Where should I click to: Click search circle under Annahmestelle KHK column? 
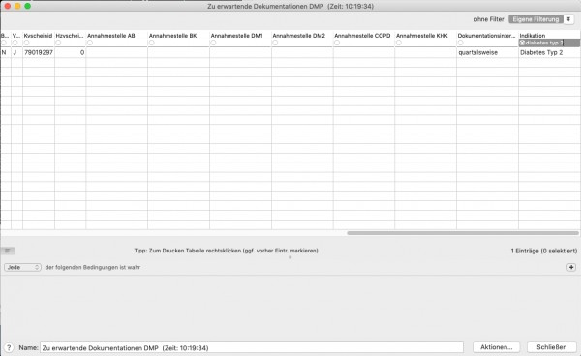tap(399, 43)
